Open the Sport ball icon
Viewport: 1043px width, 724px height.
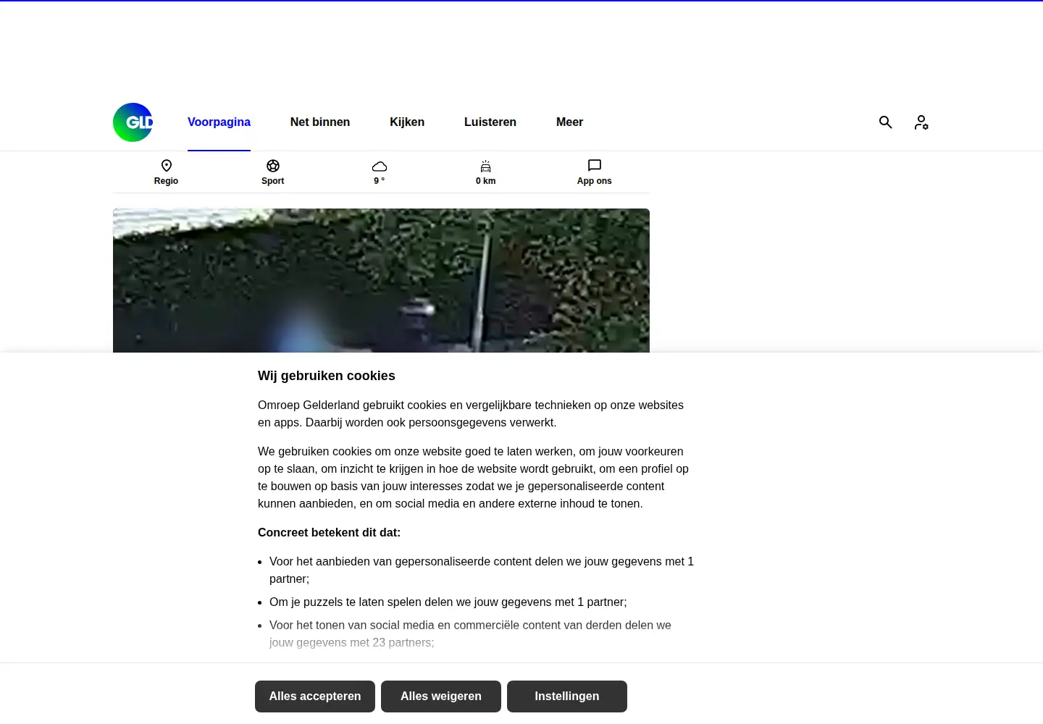coord(273,166)
